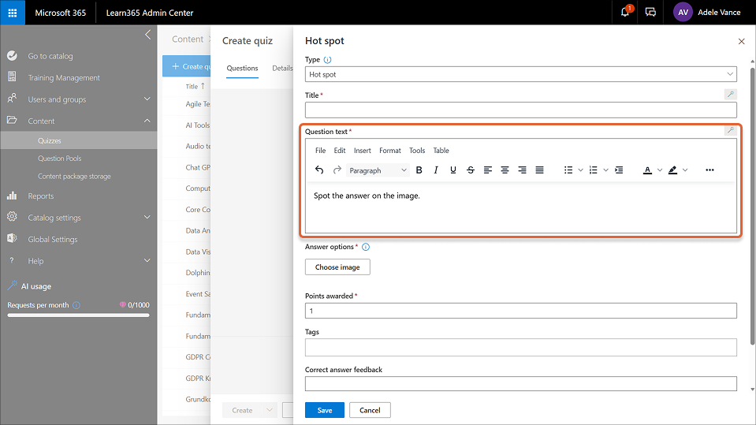Expand the bullet list style options
Image resolution: width=756 pixels, height=425 pixels.
[581, 170]
